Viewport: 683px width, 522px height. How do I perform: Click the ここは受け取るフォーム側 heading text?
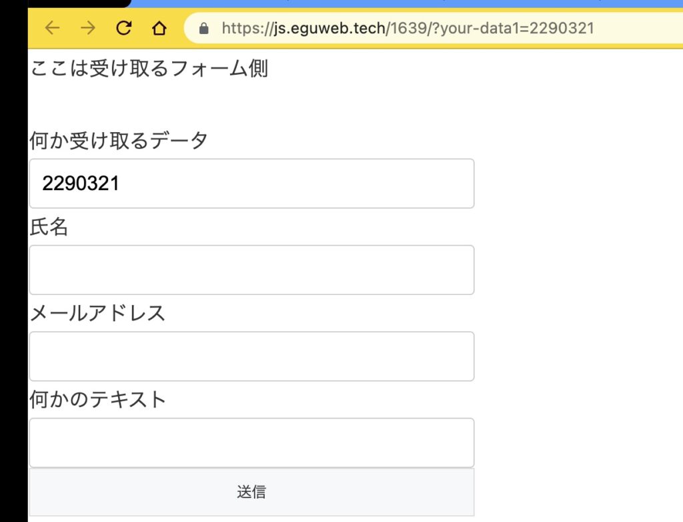149,69
